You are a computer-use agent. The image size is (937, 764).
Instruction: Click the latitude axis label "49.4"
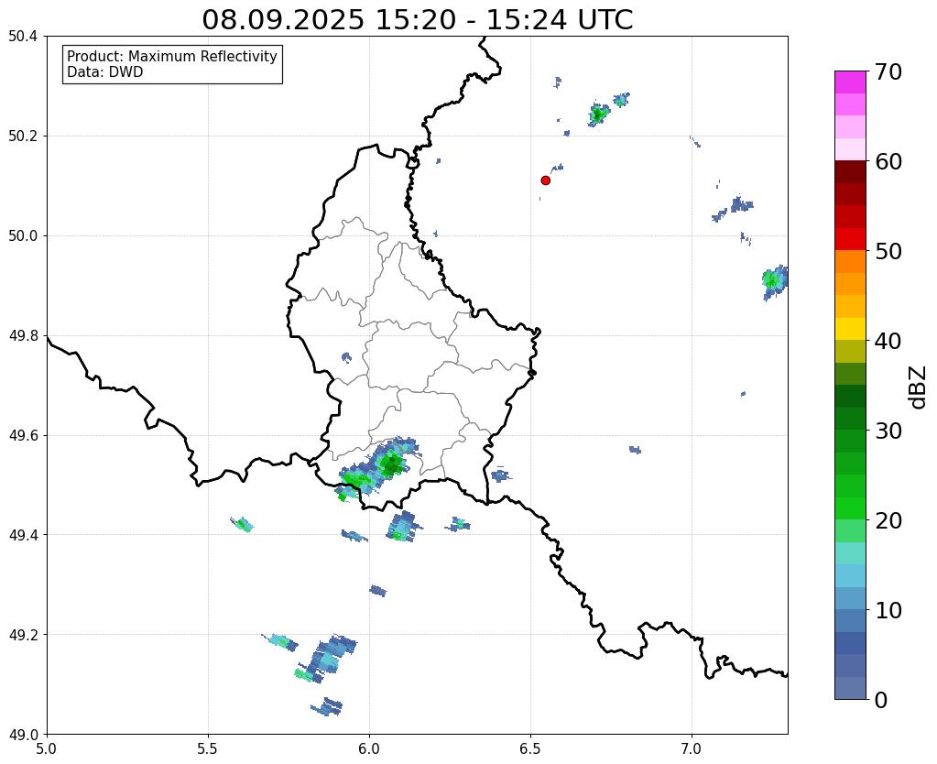pos(23,535)
